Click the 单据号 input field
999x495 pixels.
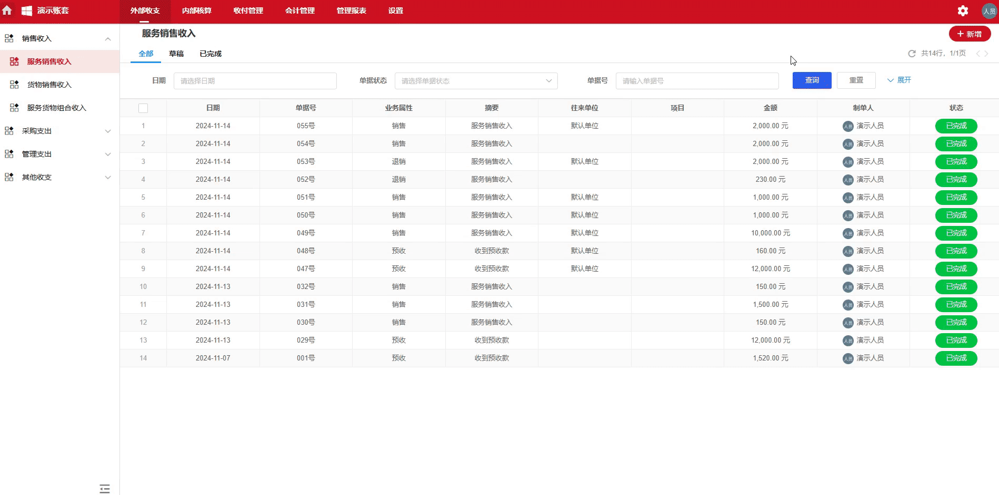pos(697,80)
